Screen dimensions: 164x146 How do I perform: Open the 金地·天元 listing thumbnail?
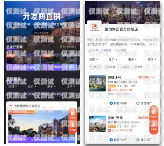coord(98,124)
